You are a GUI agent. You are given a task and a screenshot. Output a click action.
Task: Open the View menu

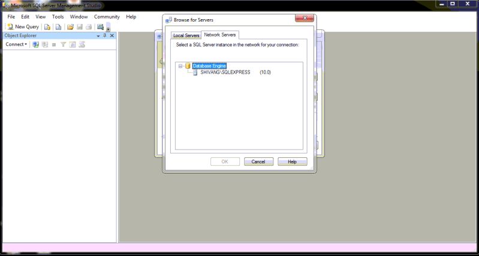(x=40, y=17)
